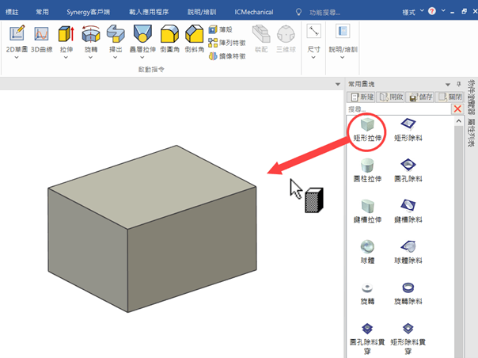This screenshot has width=478, height=358.
Task: Open the 屬性列表 side tab
Action: click(x=471, y=132)
